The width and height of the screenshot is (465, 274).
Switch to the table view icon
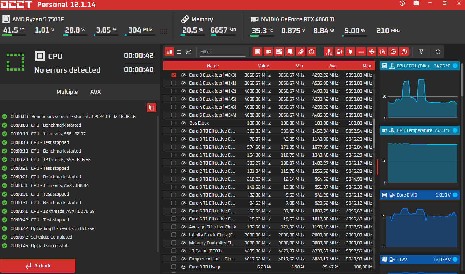(x=179, y=52)
